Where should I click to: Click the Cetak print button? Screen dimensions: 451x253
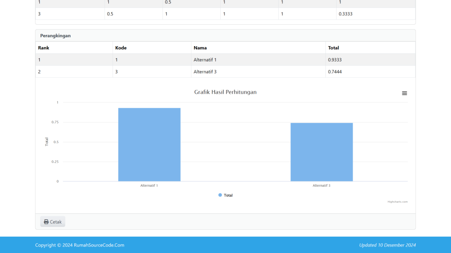pos(53,222)
